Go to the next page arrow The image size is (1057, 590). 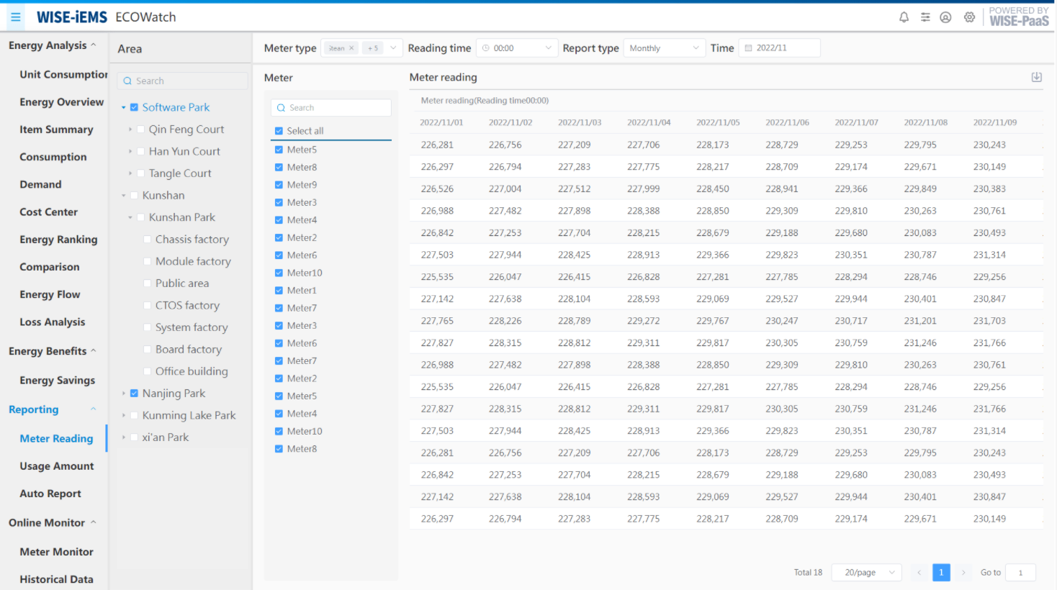[963, 573]
